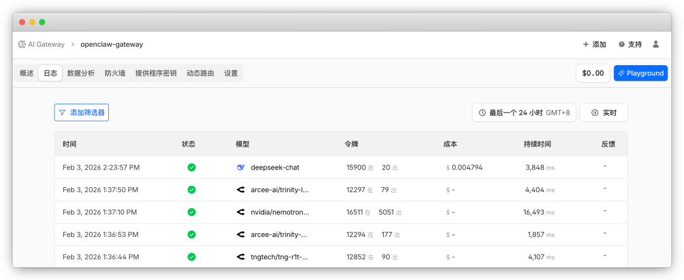Launch the Playground button
Screen dimensions: 684x280
click(x=640, y=73)
